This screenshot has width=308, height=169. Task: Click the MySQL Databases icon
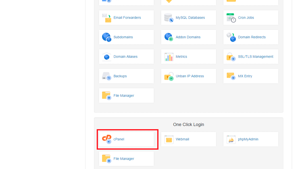click(x=169, y=18)
